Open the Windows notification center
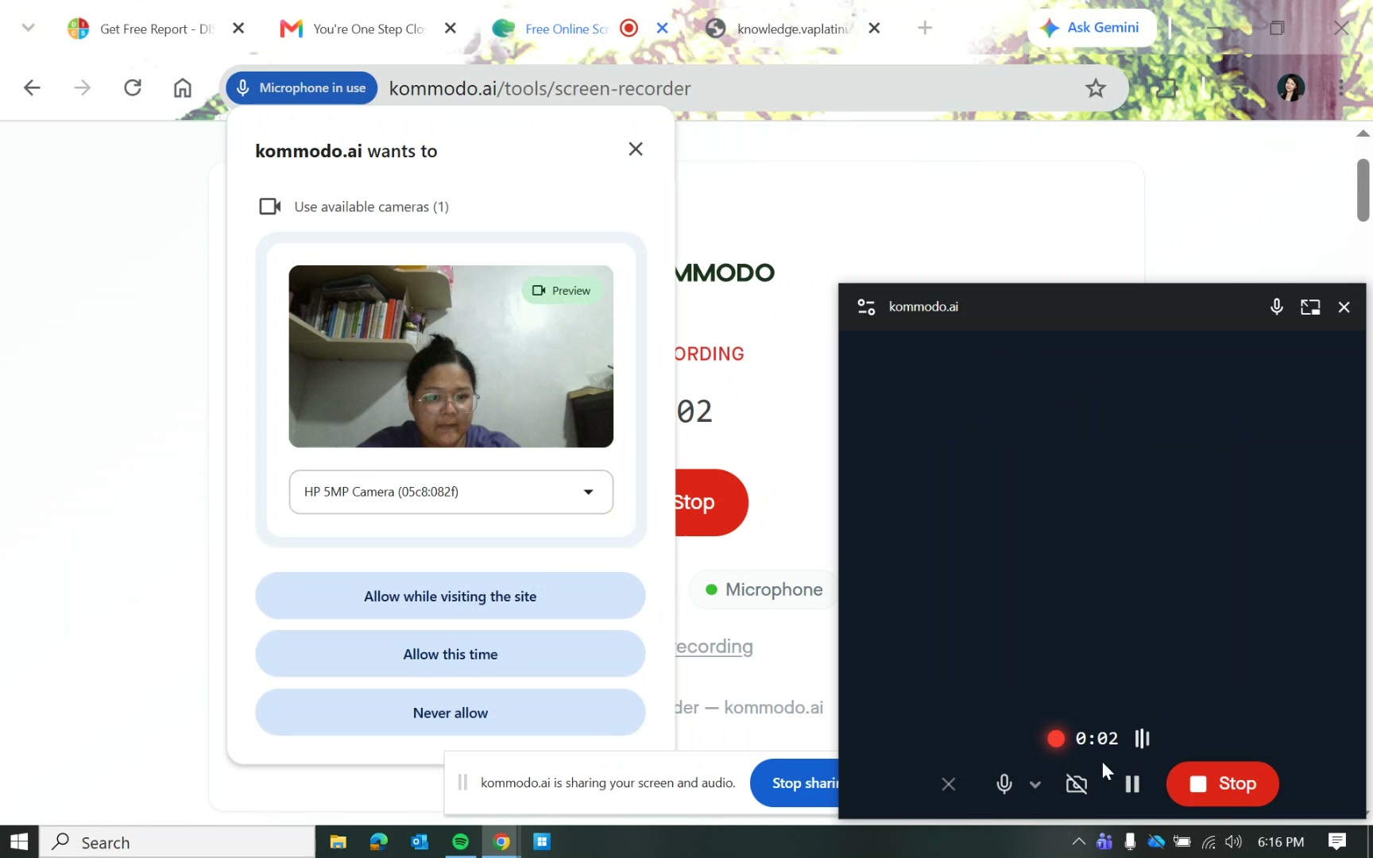 1337,841
